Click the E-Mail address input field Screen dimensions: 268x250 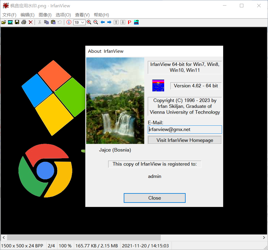185,130
